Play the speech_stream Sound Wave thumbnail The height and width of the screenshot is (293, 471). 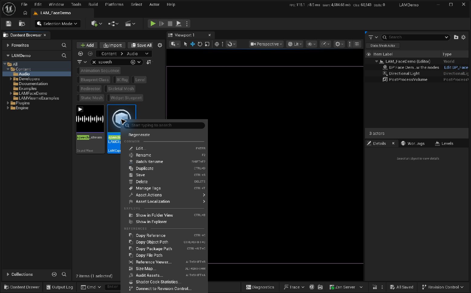coord(80,109)
